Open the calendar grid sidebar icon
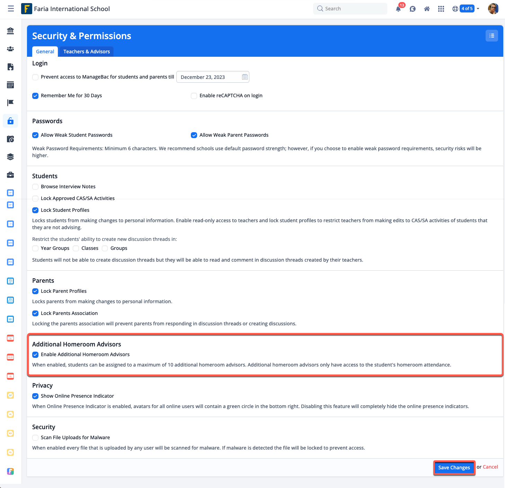 coord(10,85)
